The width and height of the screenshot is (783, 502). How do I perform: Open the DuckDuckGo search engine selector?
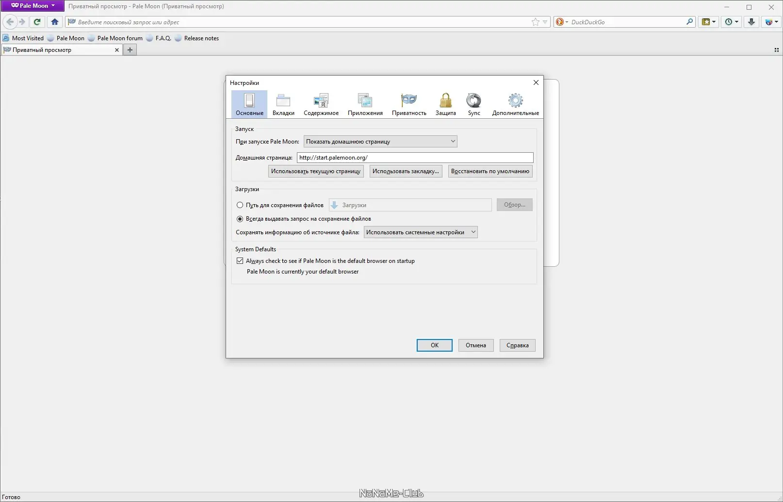562,22
